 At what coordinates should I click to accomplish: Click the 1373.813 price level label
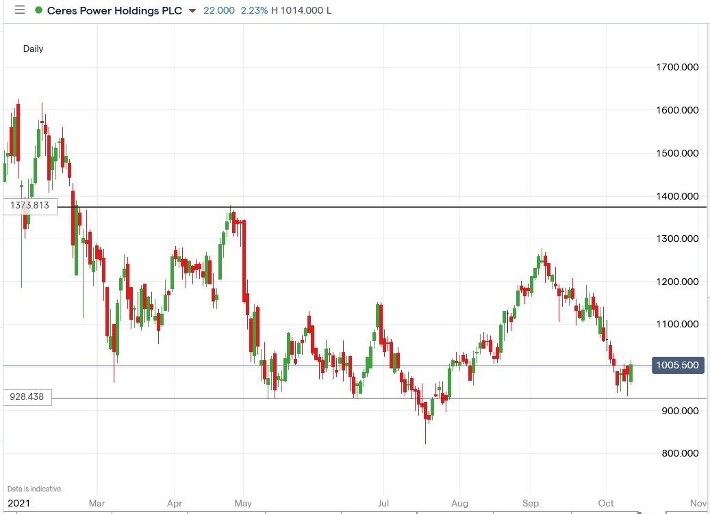coord(29,206)
